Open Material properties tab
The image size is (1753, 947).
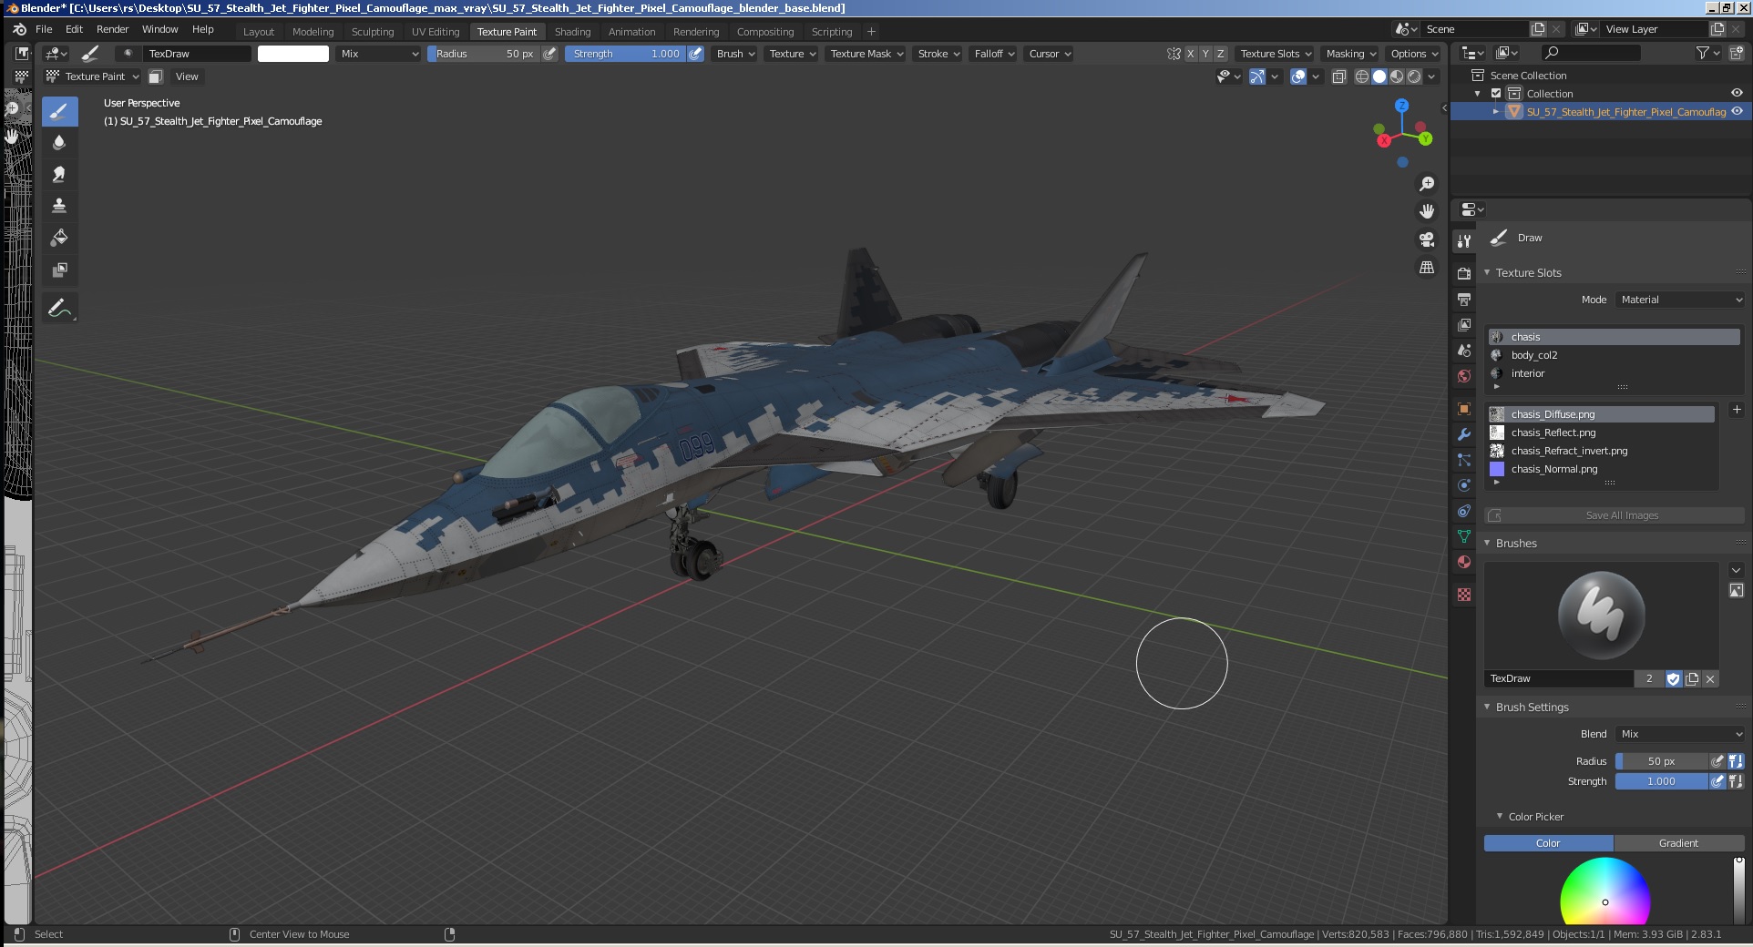tap(1464, 562)
